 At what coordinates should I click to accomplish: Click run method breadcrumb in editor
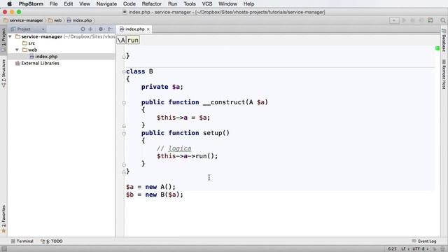133,40
